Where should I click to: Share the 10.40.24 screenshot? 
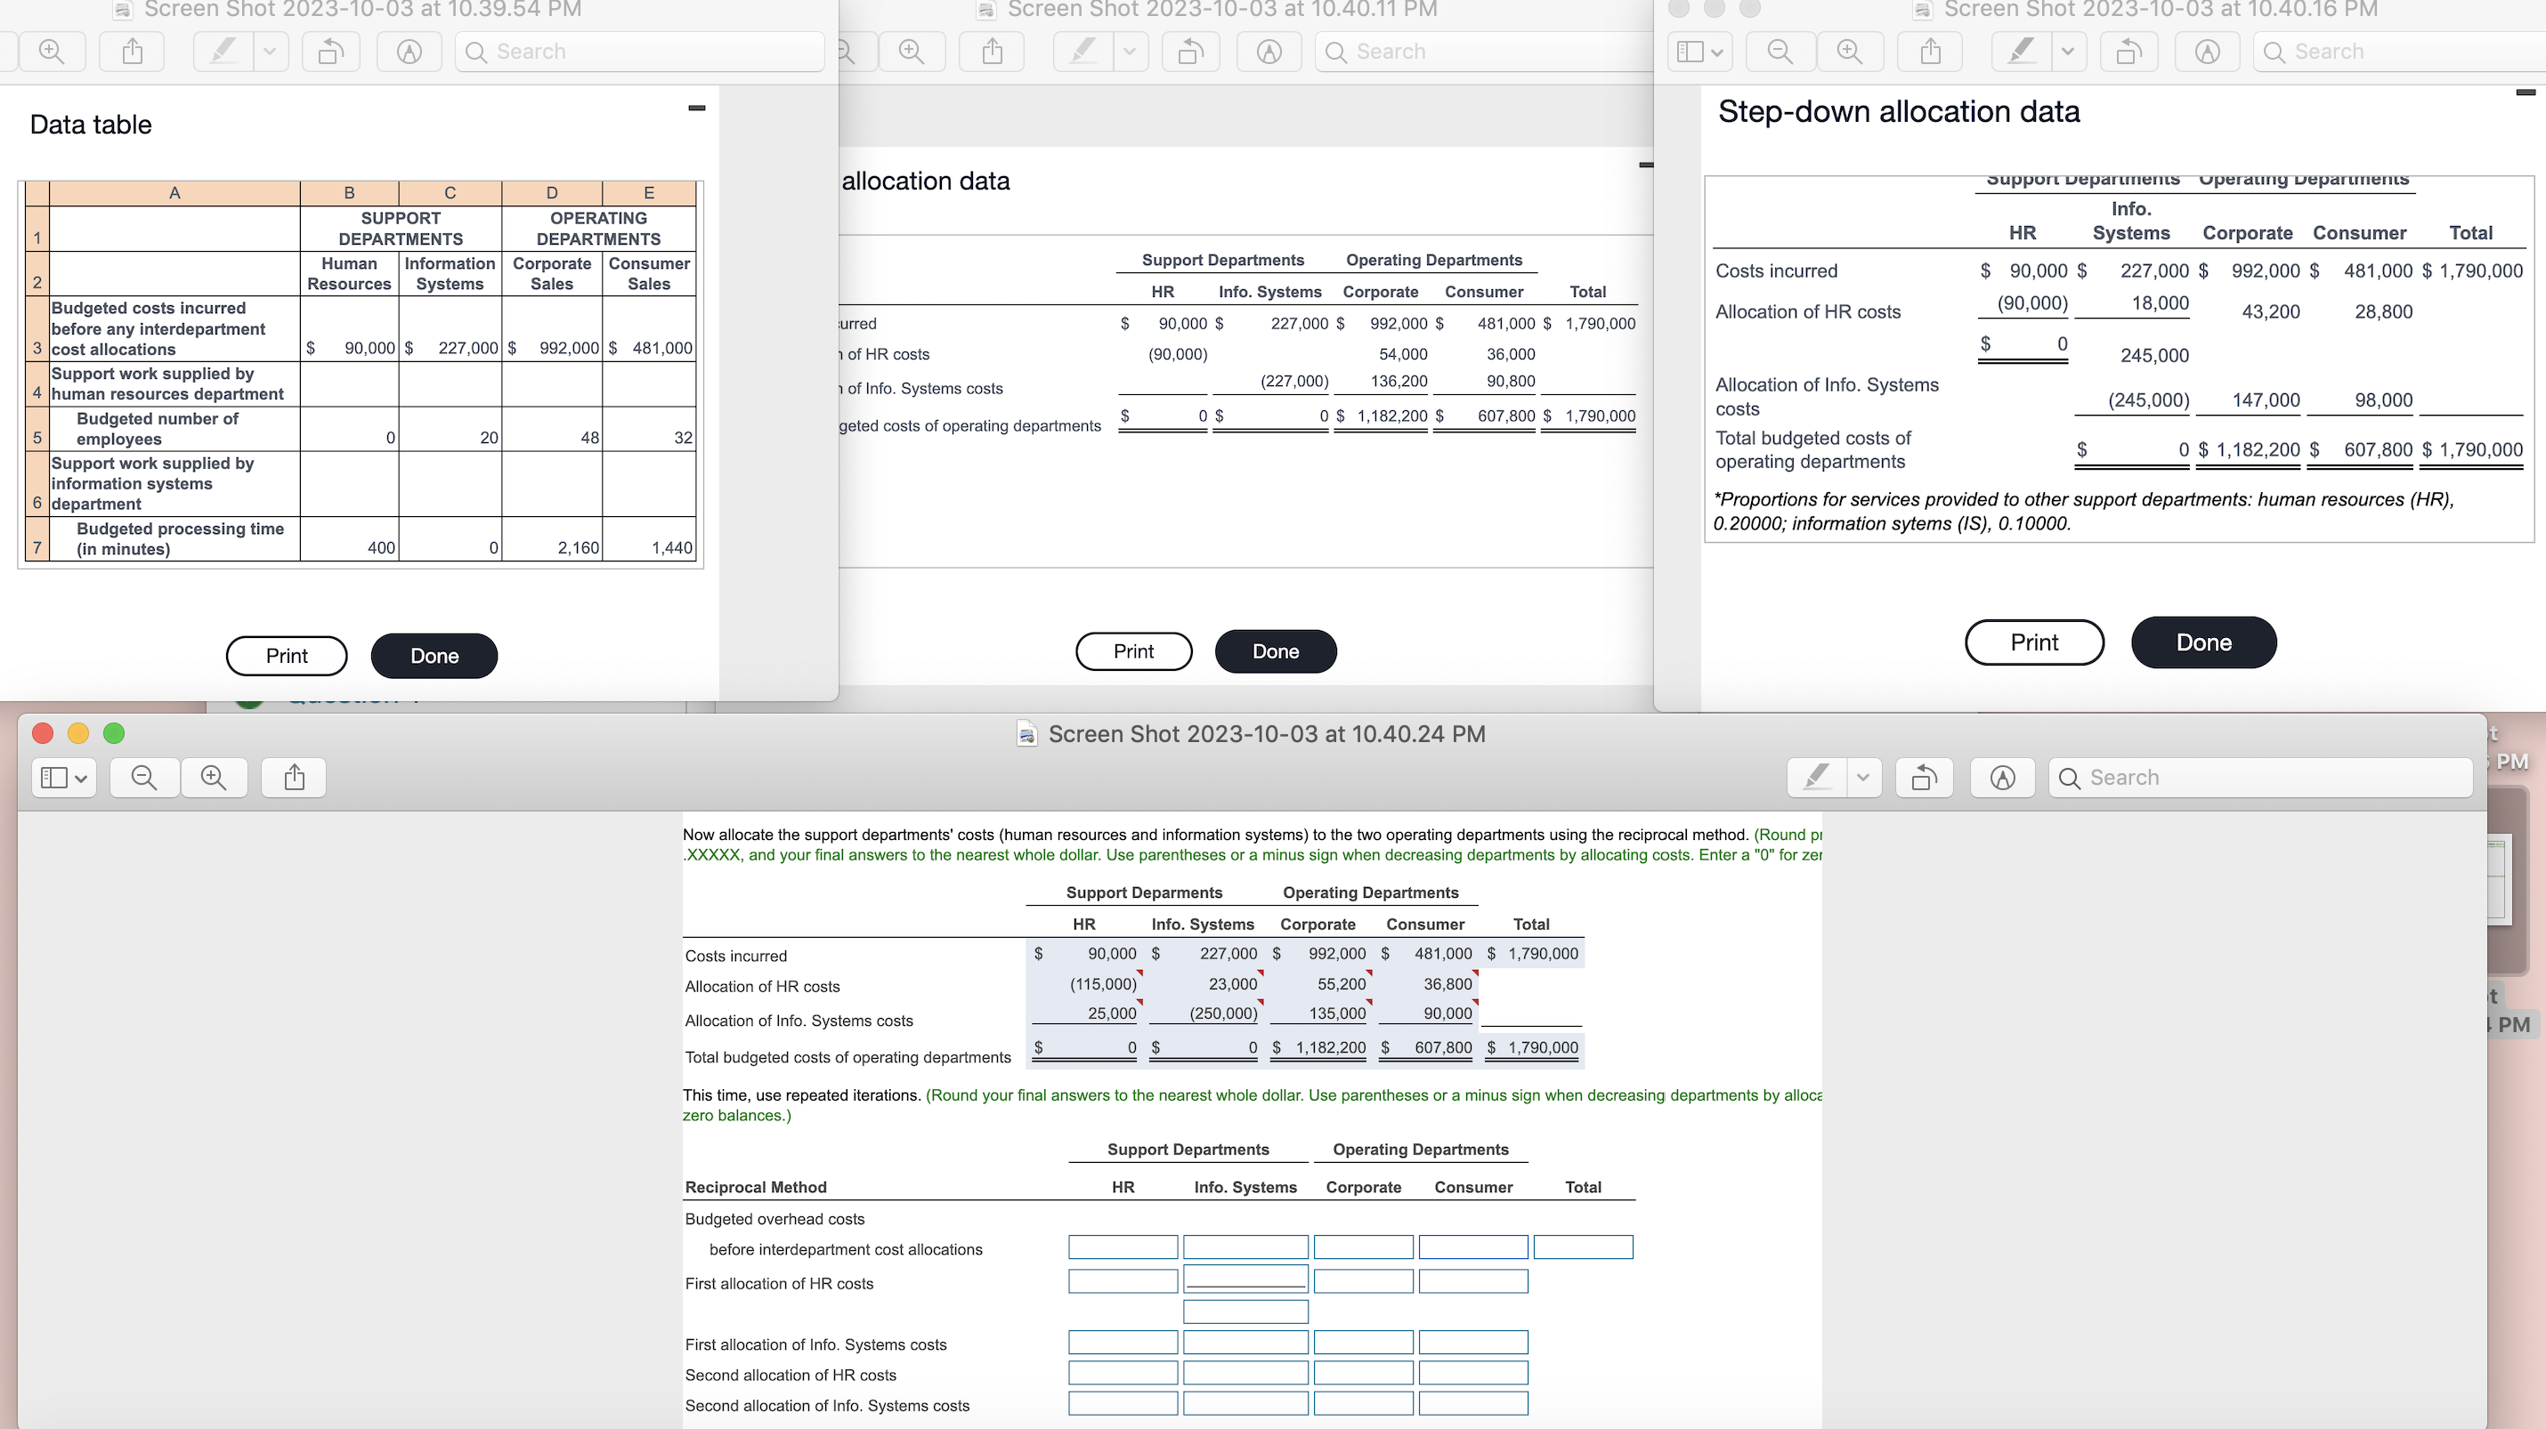pyautogui.click(x=292, y=777)
